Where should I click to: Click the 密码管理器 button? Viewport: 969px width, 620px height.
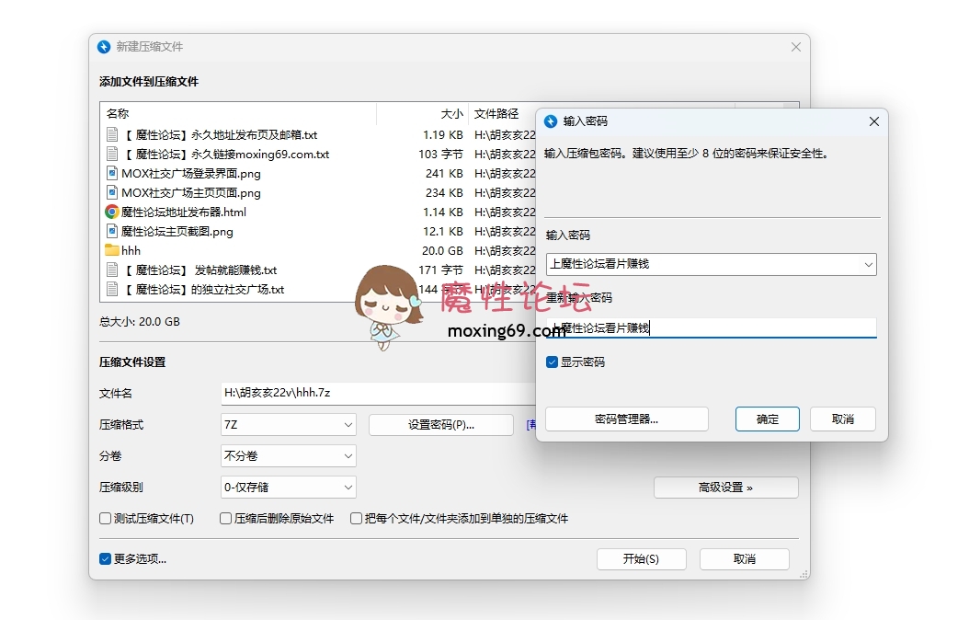coord(626,419)
